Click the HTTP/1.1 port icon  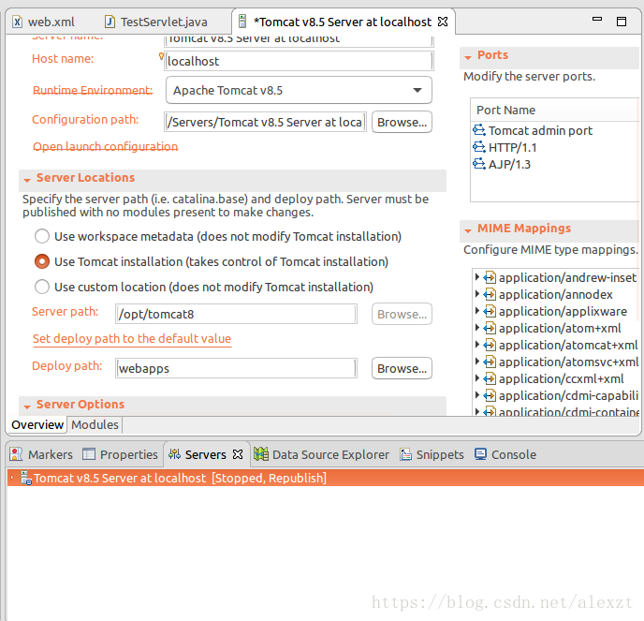coord(479,147)
